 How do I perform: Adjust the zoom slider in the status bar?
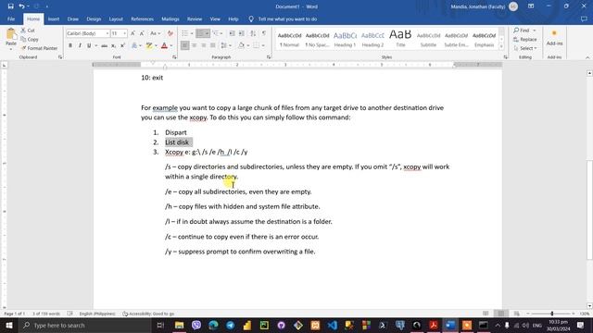pyautogui.click(x=552, y=314)
